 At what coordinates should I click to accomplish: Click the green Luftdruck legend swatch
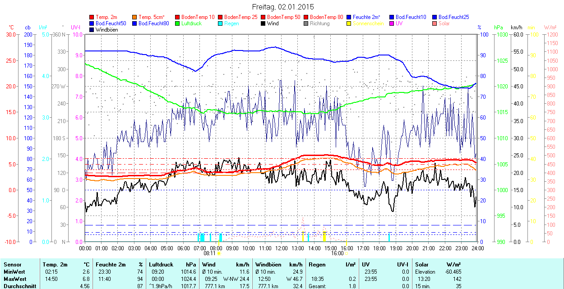(177, 23)
